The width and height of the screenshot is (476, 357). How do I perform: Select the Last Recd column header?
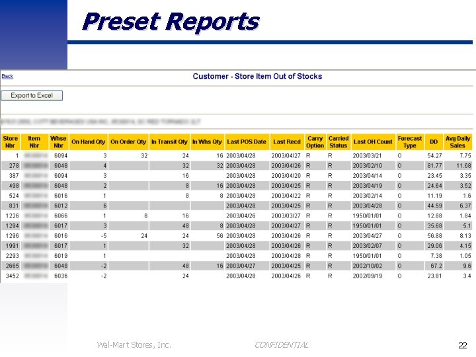point(287,141)
